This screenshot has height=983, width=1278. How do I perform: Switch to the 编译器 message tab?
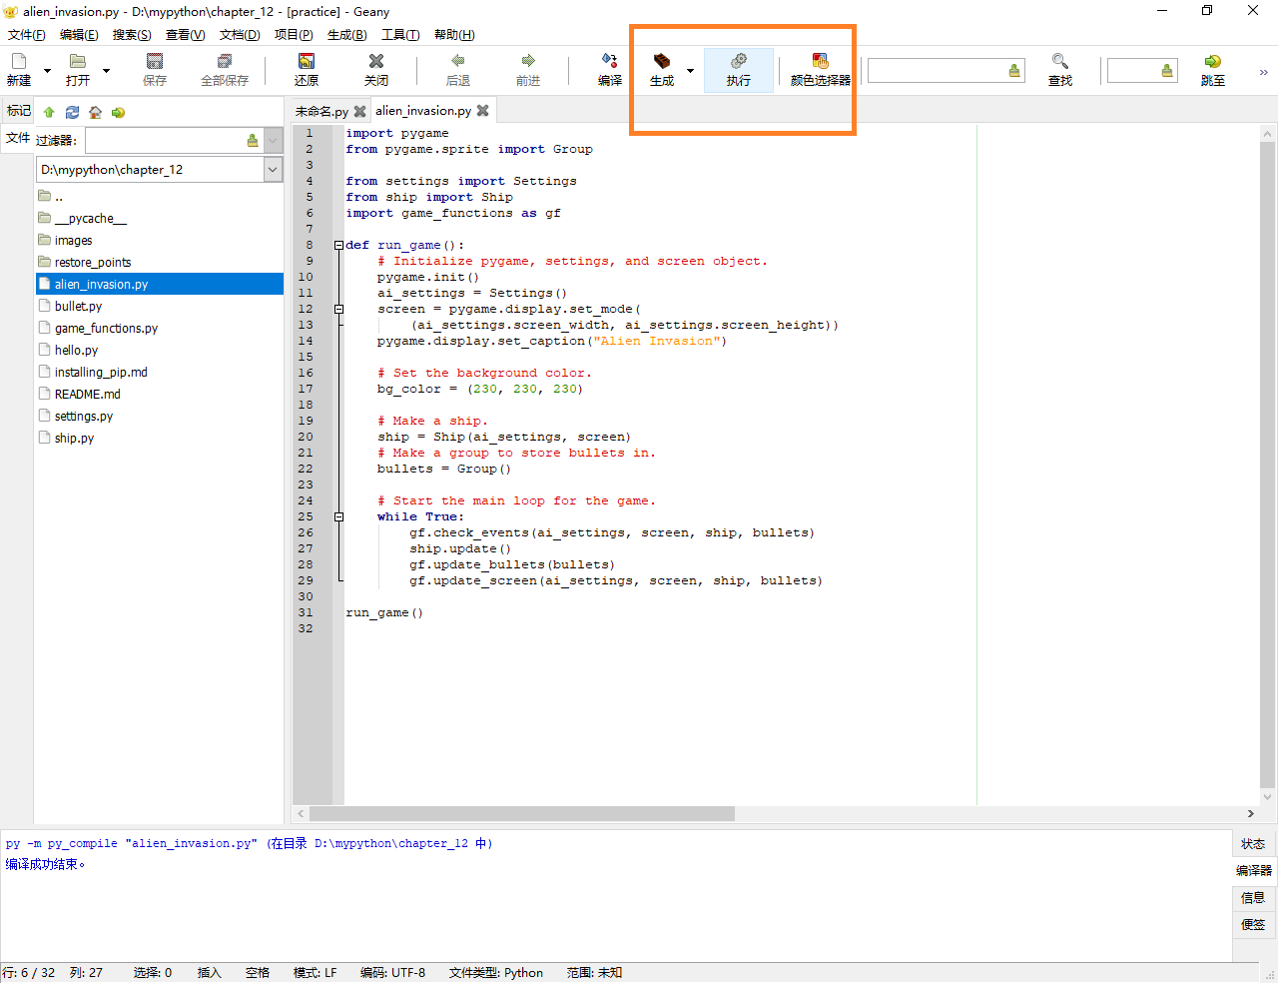(1253, 870)
